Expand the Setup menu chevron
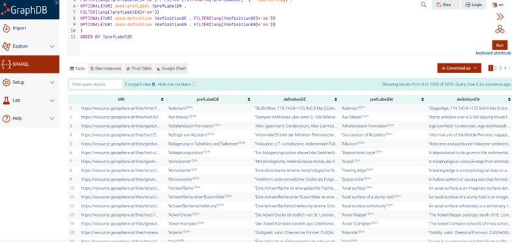 [52, 82]
